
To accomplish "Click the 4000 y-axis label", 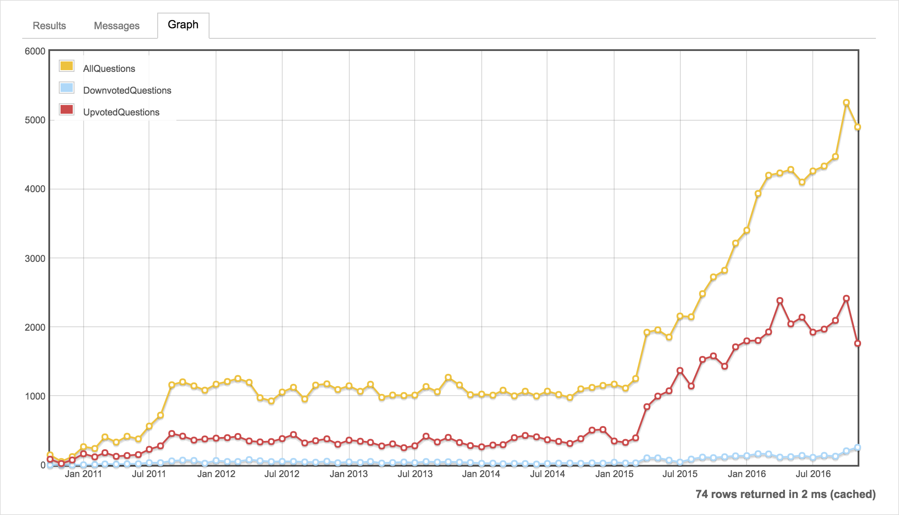I will coord(35,189).
